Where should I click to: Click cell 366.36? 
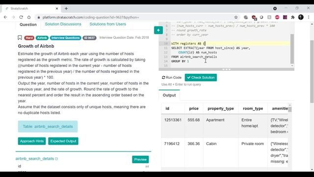194,144
